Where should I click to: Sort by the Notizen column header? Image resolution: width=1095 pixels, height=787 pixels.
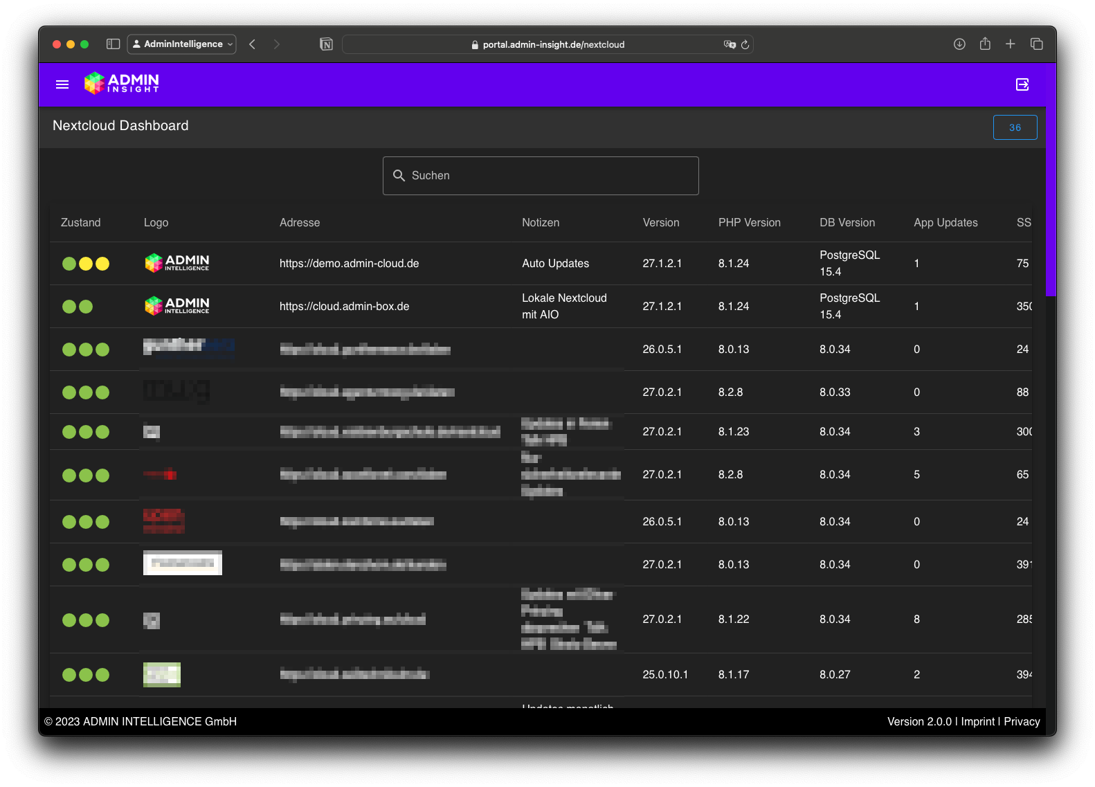click(x=541, y=223)
